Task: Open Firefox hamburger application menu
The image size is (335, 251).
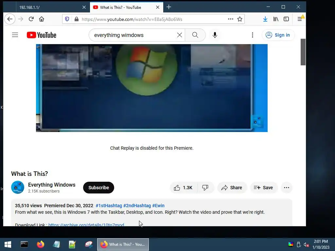Action: tap(300, 19)
